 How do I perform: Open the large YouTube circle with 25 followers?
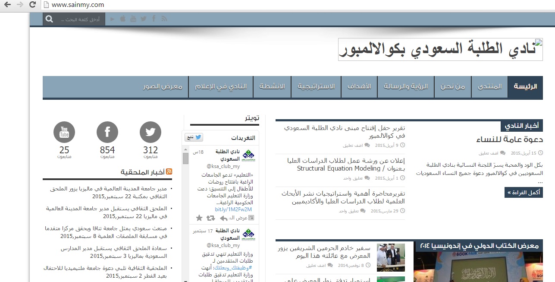pos(64,132)
